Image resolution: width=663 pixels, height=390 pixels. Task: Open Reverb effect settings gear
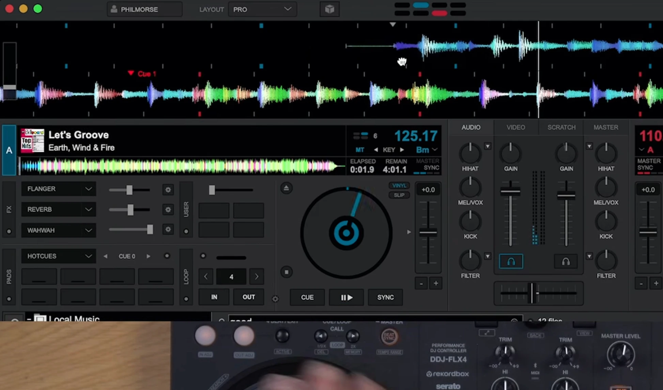[168, 210]
